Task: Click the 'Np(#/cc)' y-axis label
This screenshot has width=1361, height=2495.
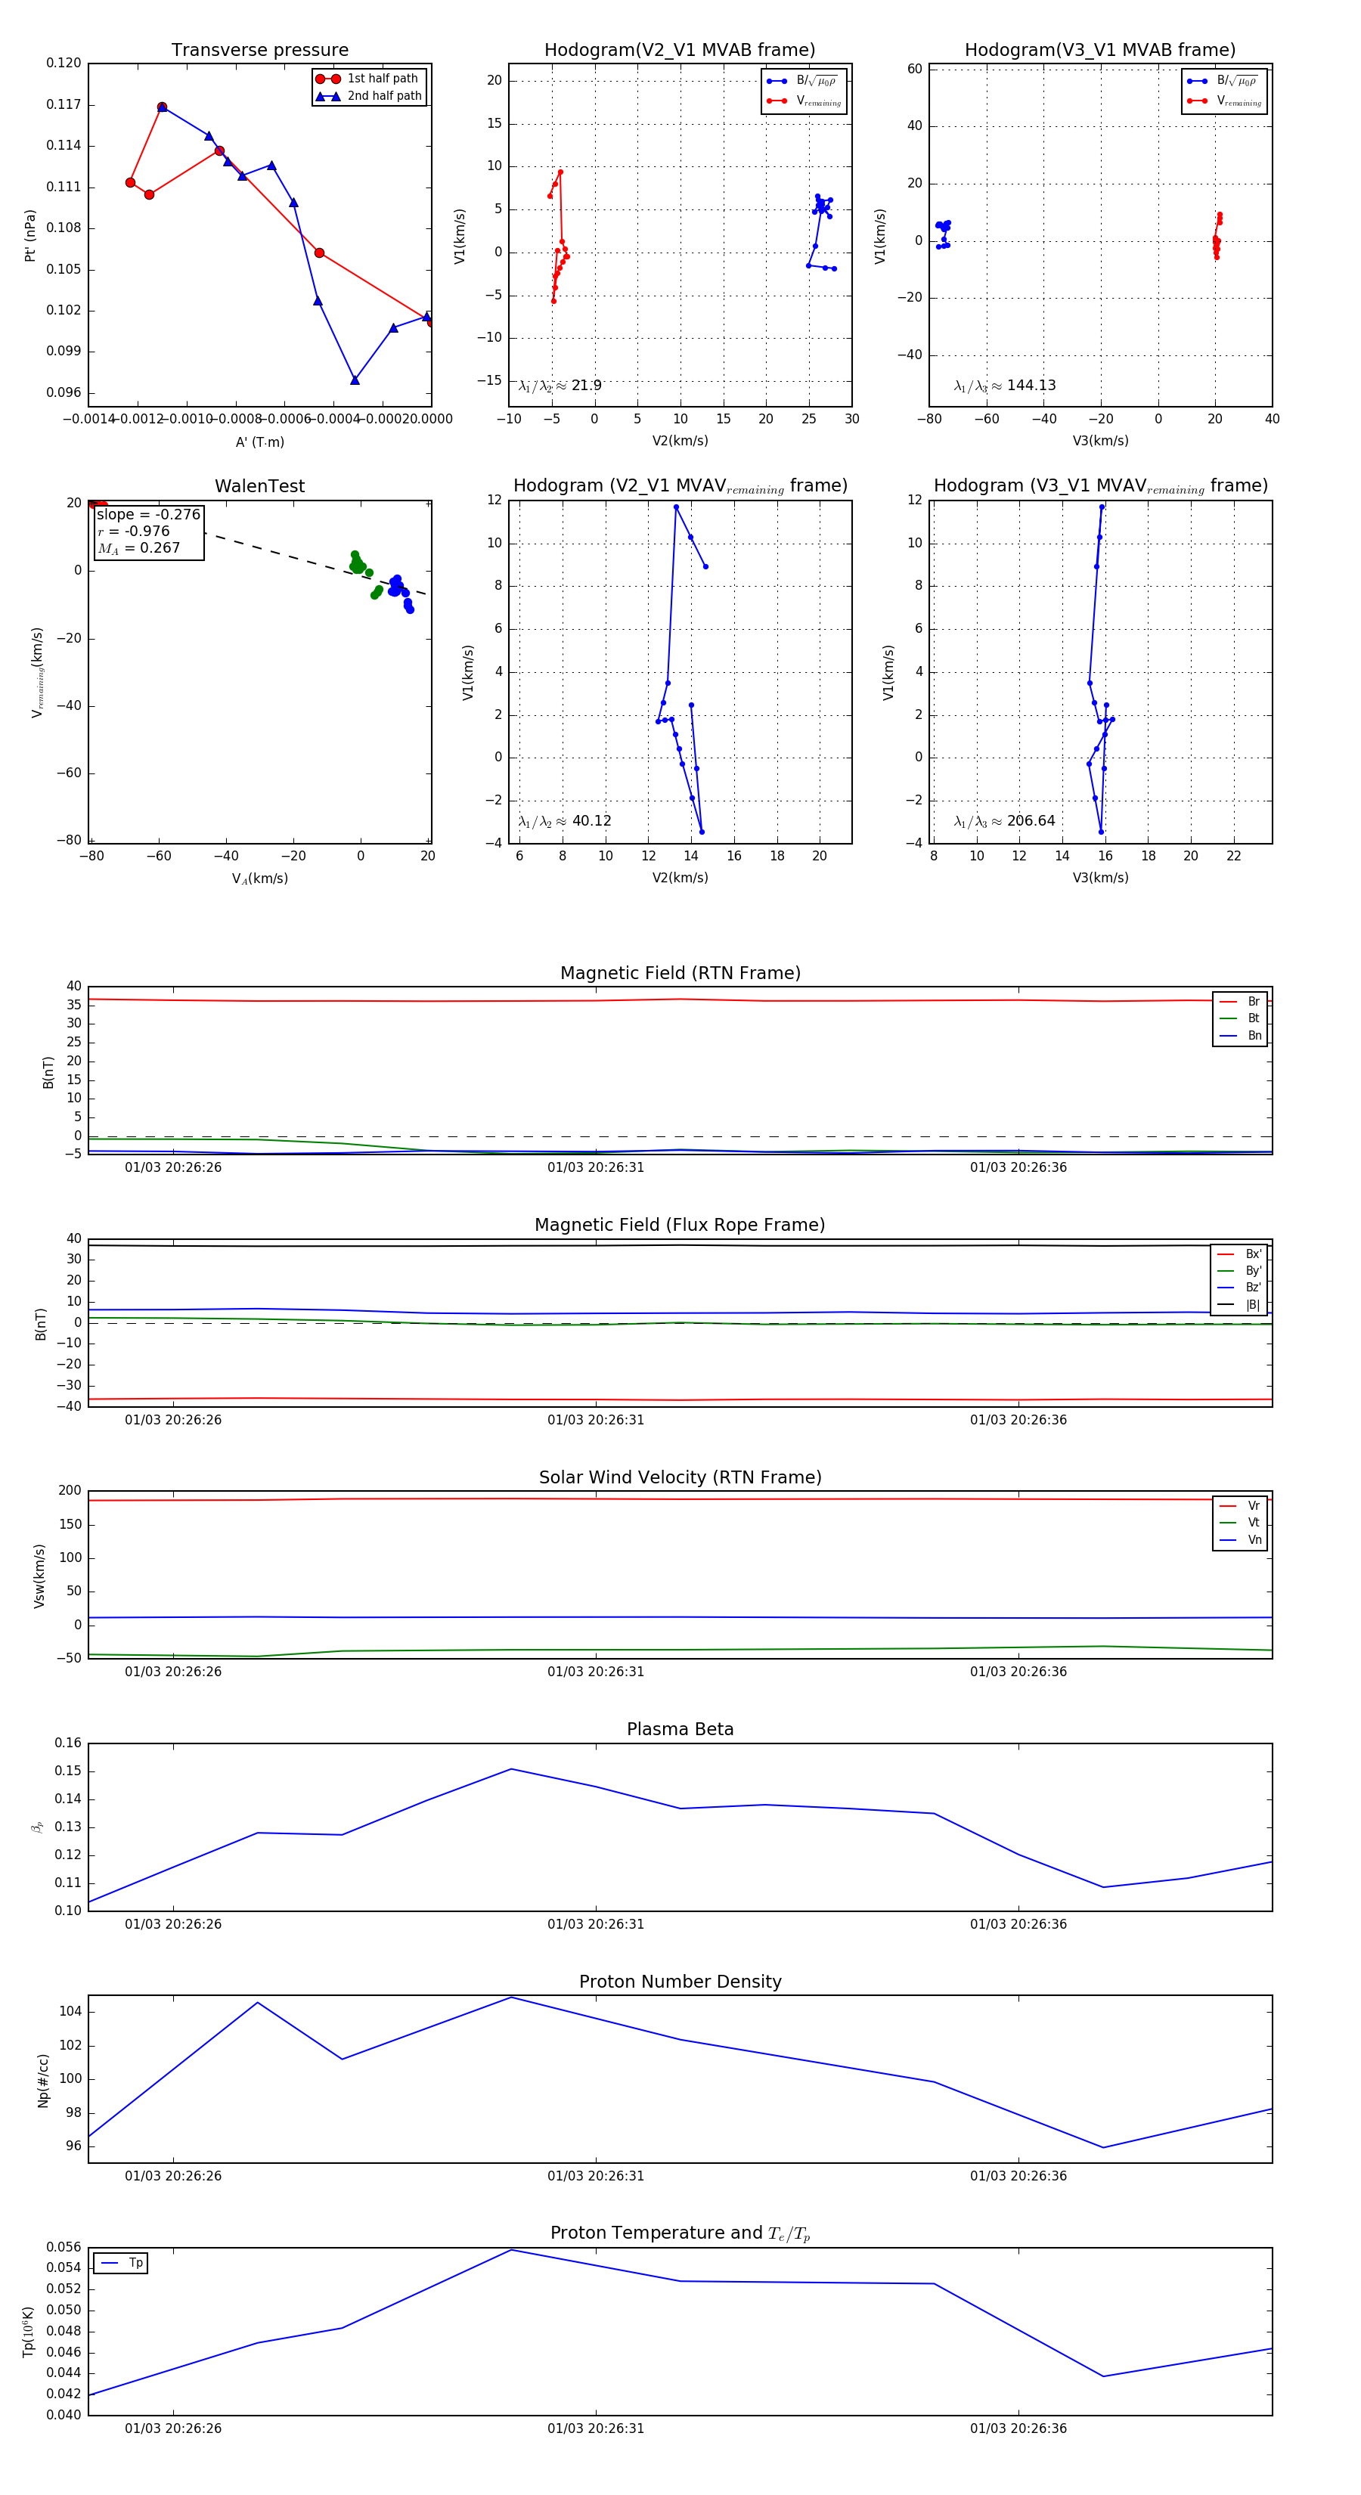Action: click(42, 2081)
